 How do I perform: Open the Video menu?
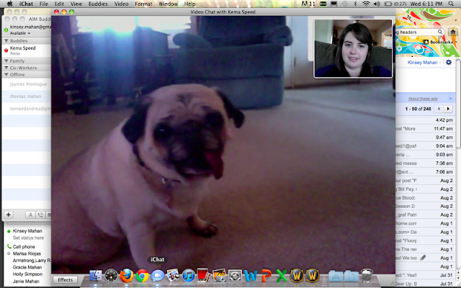point(121,4)
